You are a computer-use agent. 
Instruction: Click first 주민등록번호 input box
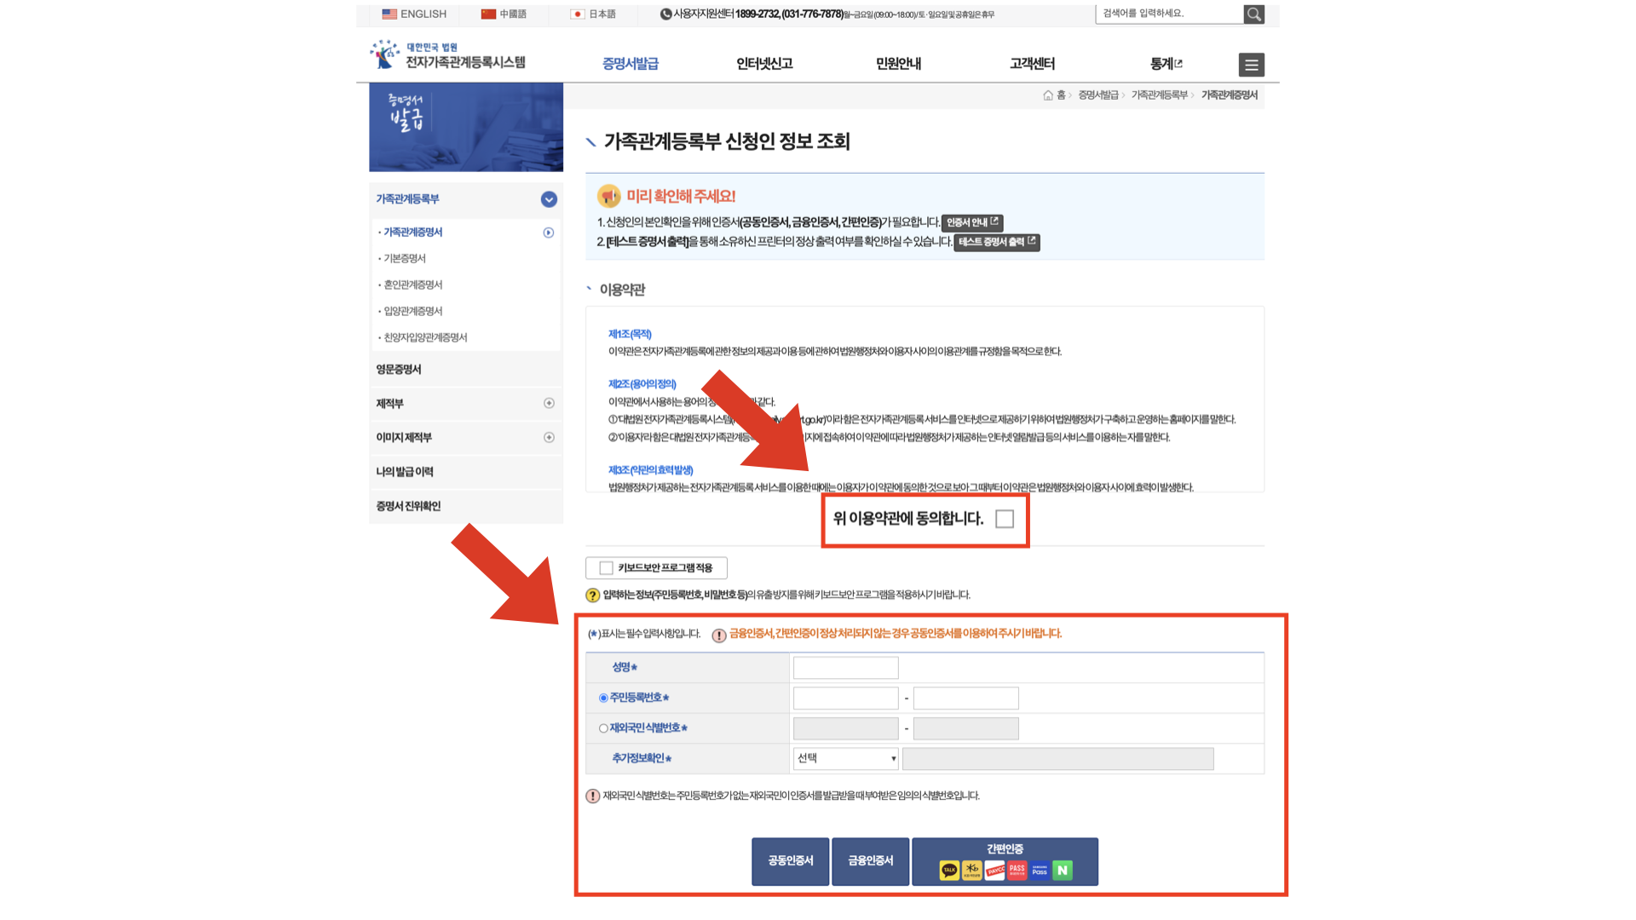pos(845,699)
